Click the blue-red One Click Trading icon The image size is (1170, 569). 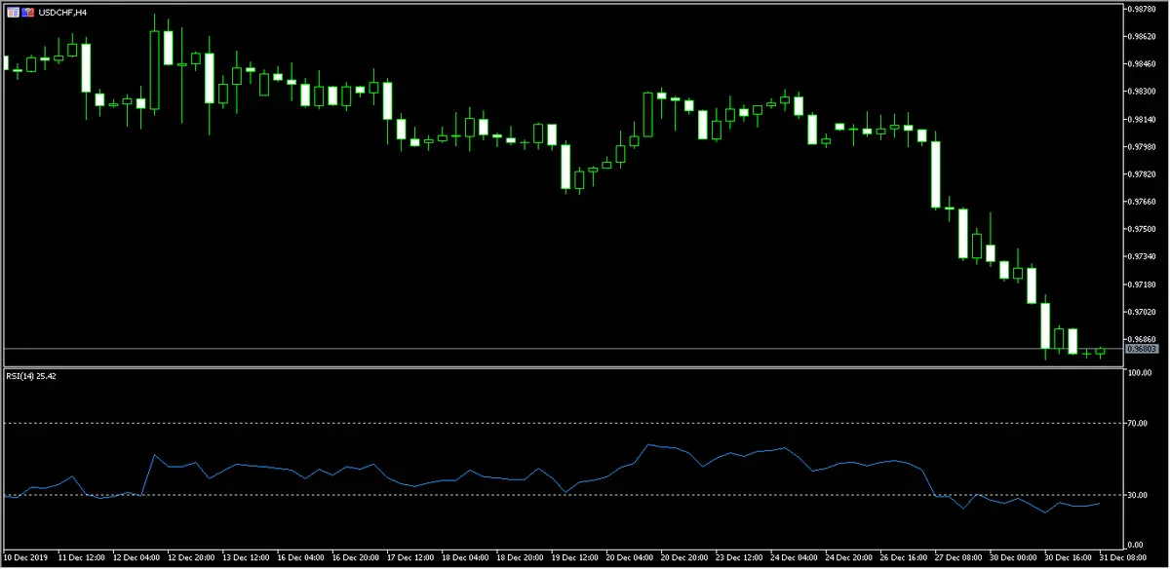26,11
